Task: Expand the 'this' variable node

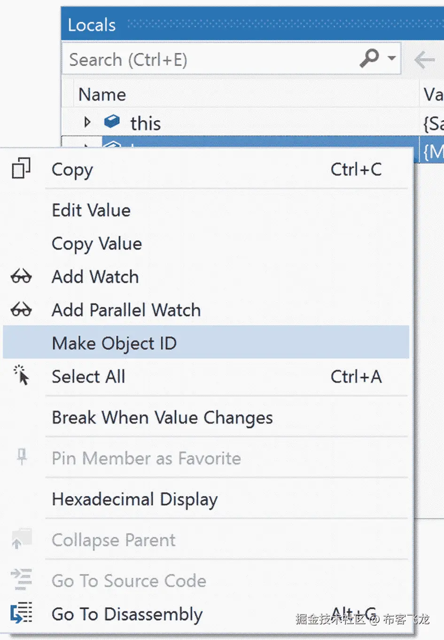Action: pos(87,122)
